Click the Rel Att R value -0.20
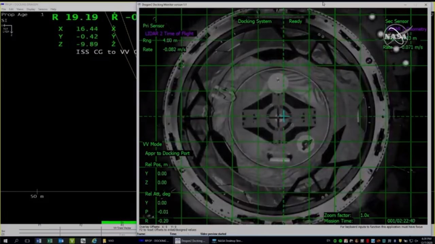 click(163, 221)
